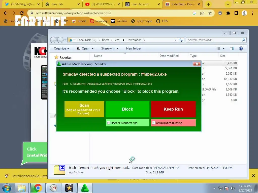This screenshot has height=193, width=258.
Task: Click New folder in Explorer toolbar
Action: pos(134,49)
